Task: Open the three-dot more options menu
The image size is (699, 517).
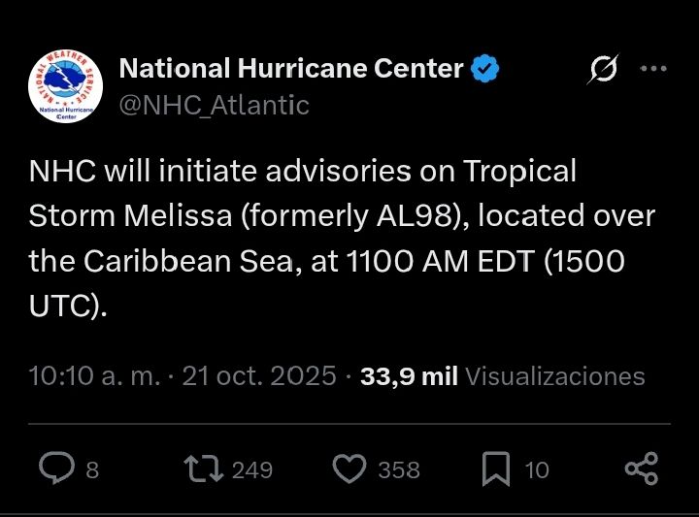Action: [x=653, y=69]
